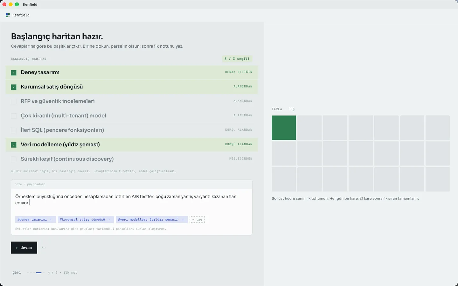Image resolution: width=458 pixels, height=286 pixels.
Task: Click the "4 / 5 · ilk not" step text
Action: pyautogui.click(x=62, y=273)
